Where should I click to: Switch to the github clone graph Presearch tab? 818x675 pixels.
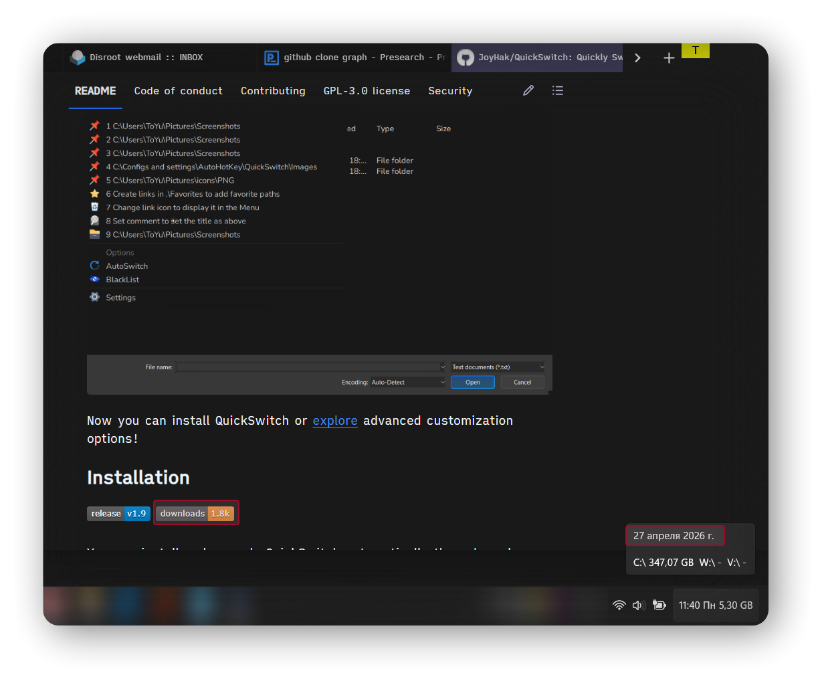tap(354, 58)
